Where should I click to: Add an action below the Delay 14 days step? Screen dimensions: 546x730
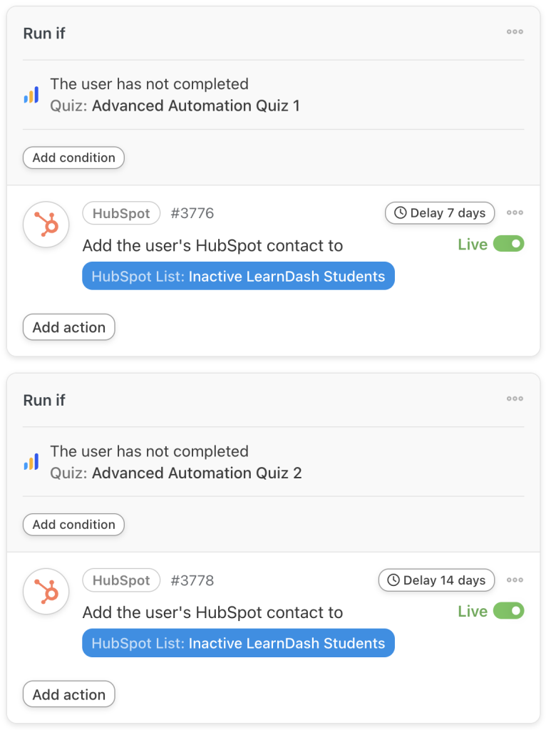click(68, 694)
